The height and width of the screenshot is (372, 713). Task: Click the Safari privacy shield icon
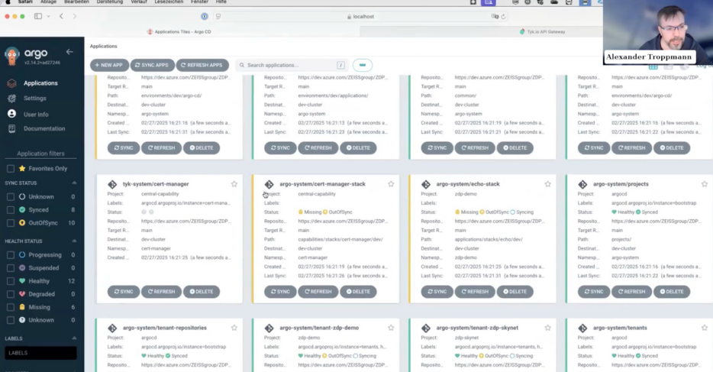coord(204,16)
